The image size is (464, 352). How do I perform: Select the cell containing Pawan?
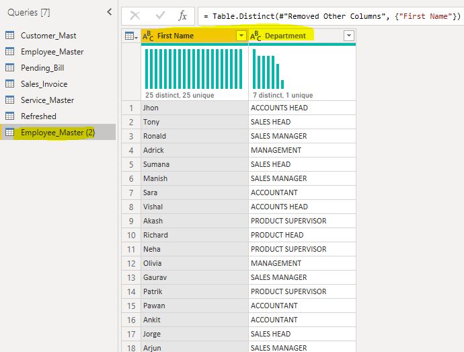[x=195, y=306]
